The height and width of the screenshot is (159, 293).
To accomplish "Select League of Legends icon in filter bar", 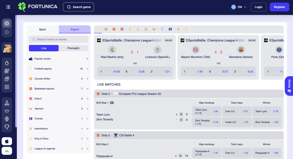I will pyautogui.click(x=138, y=29).
